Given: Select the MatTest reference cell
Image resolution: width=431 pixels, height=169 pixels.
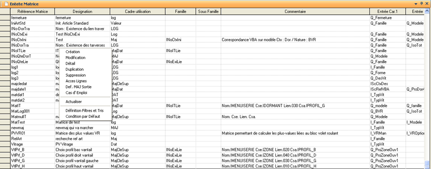Looking at the screenshot, I should pyautogui.click(x=33, y=122).
